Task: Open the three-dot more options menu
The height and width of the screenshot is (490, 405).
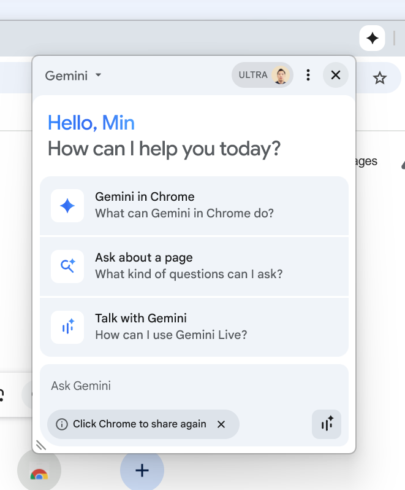Action: [308, 75]
